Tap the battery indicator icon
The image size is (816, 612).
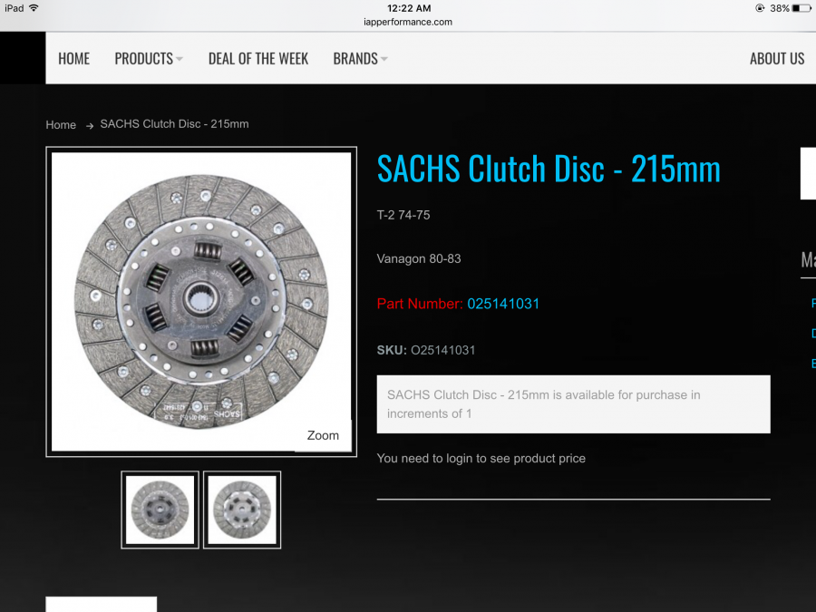pos(801,8)
